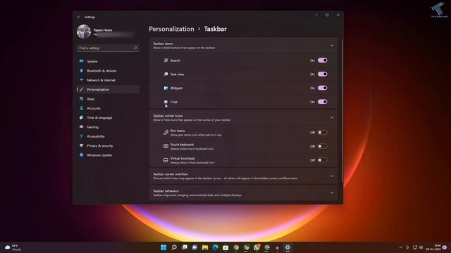Click the back arrow in Settings title bar

click(x=78, y=17)
